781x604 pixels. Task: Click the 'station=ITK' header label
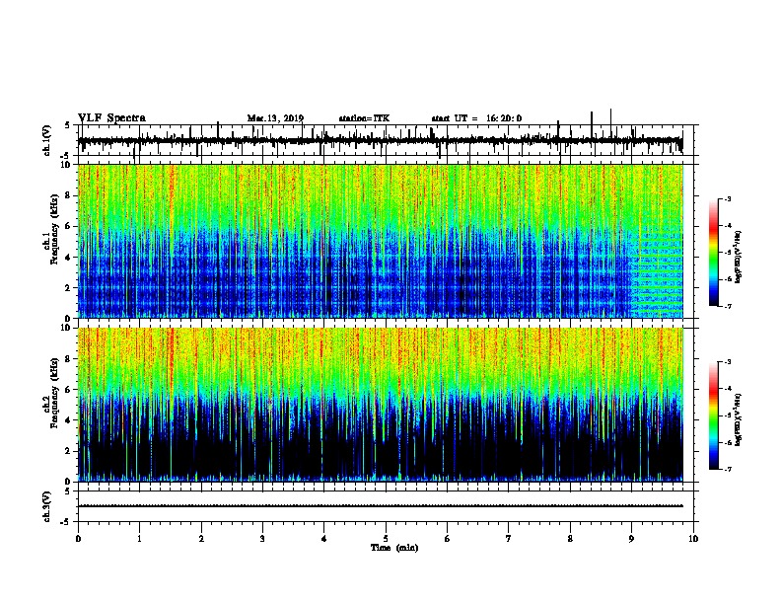(x=364, y=118)
